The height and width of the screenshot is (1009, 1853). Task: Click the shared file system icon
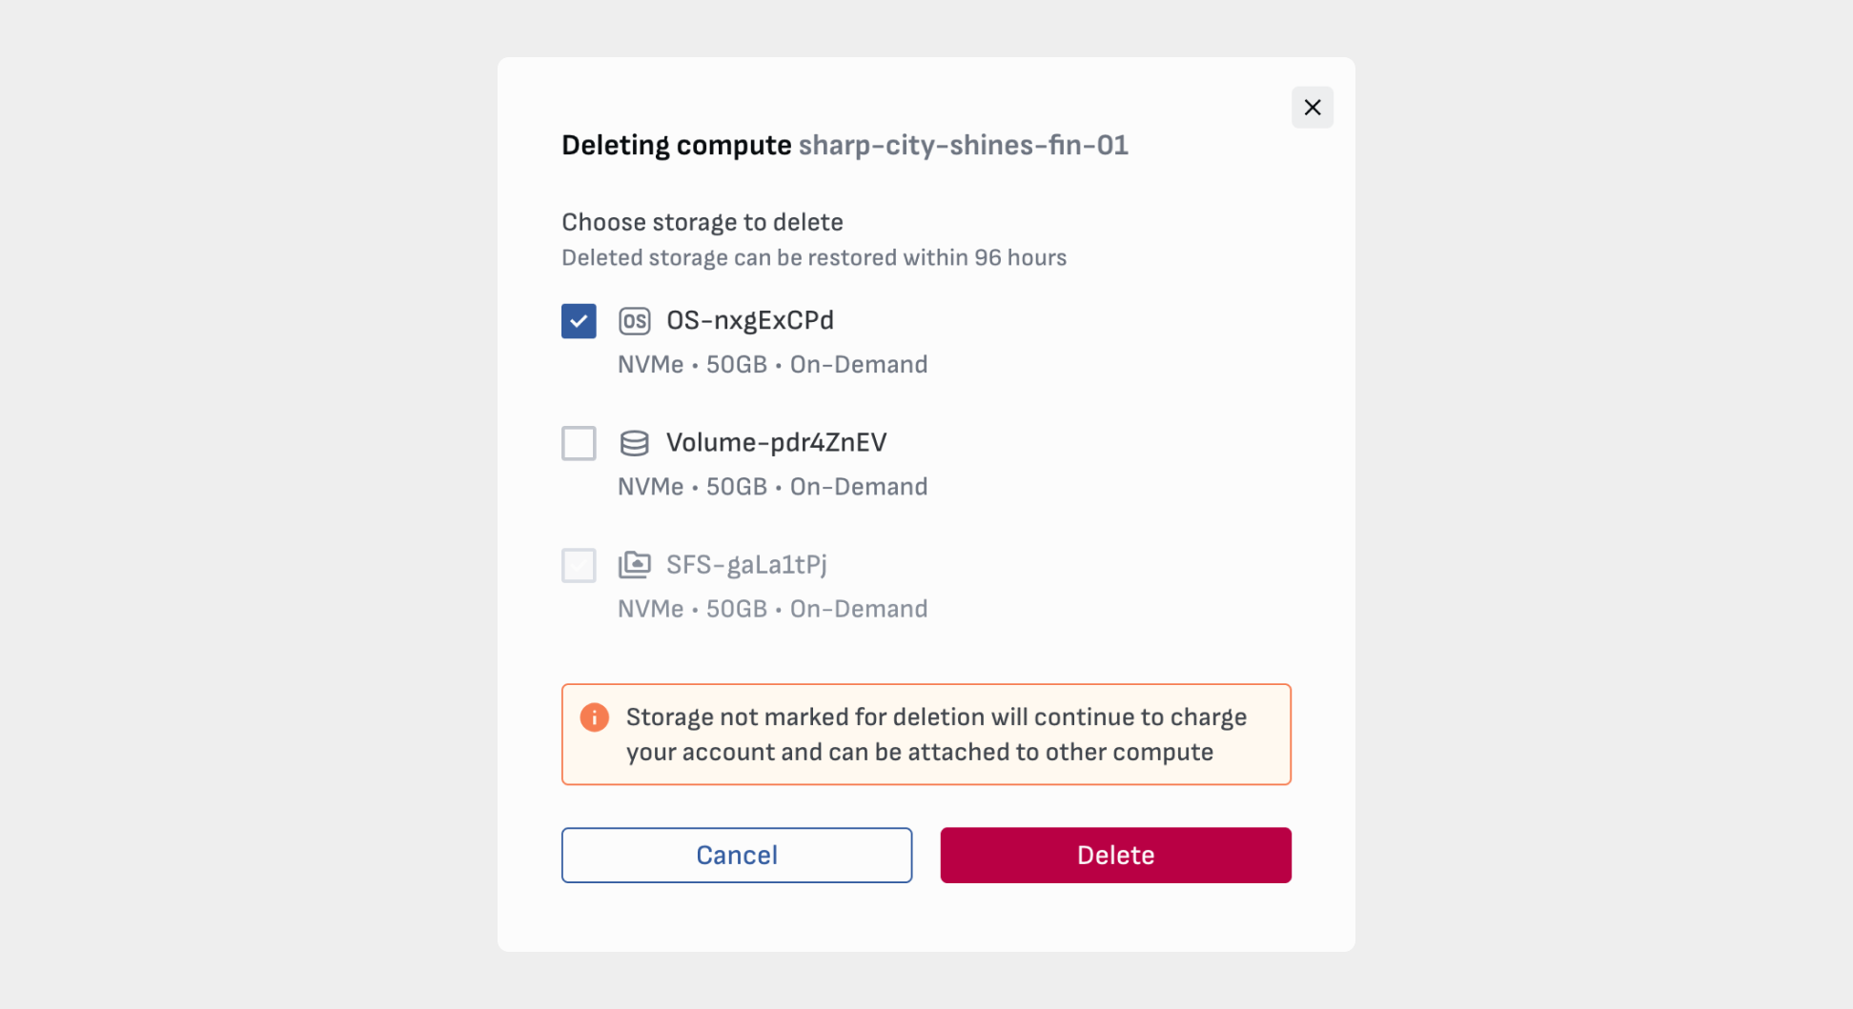[x=634, y=565]
